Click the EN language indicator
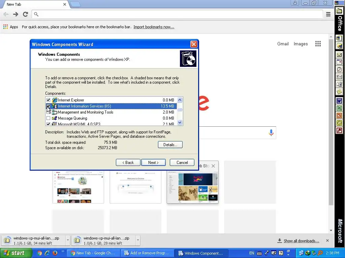This screenshot has height=258, width=345. [251, 253]
